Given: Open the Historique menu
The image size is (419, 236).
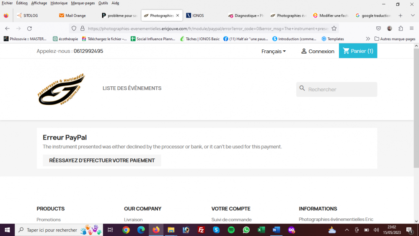Looking at the screenshot, I should point(59,3).
